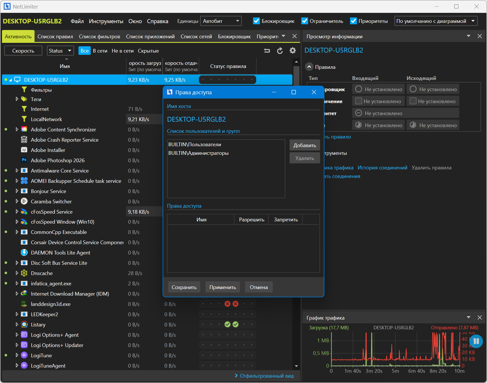This screenshot has height=383, width=487.
Task: Open the Инструменты menu
Action: point(106,21)
